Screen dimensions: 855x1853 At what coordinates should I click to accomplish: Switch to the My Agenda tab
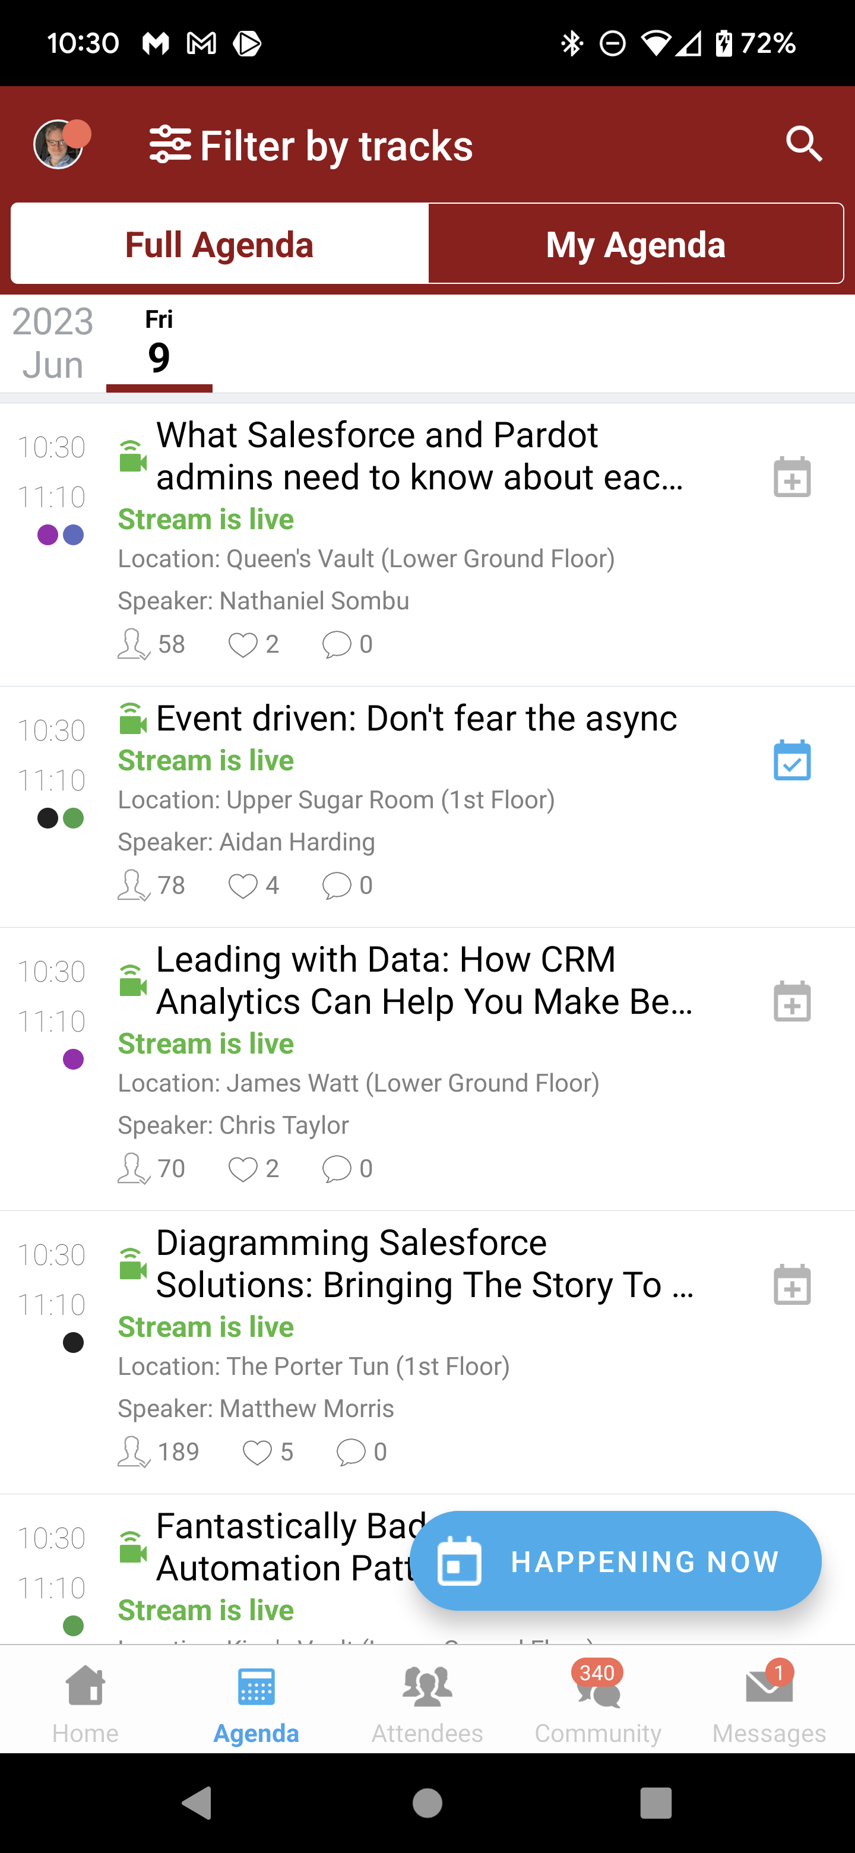(635, 245)
